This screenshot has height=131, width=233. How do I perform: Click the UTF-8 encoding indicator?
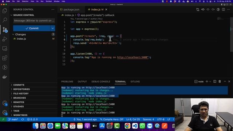(161, 119)
